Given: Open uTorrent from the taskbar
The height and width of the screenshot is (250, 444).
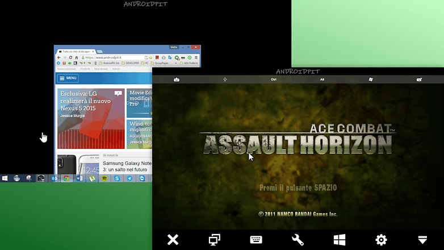Looking at the screenshot, I should click(x=92, y=178).
